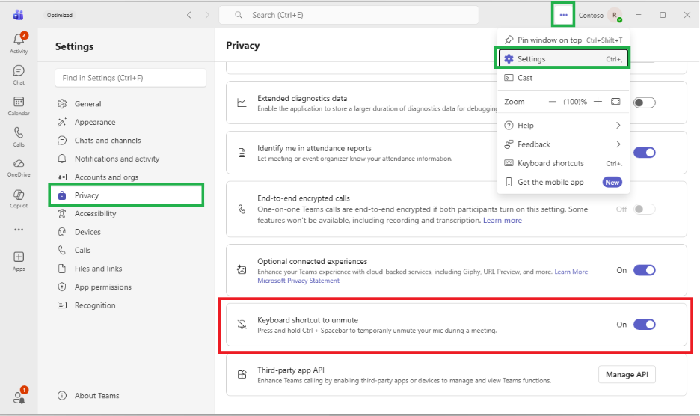The image size is (700, 416).
Task: Open Keyboard shortcuts from the menu
Action: (x=563, y=163)
